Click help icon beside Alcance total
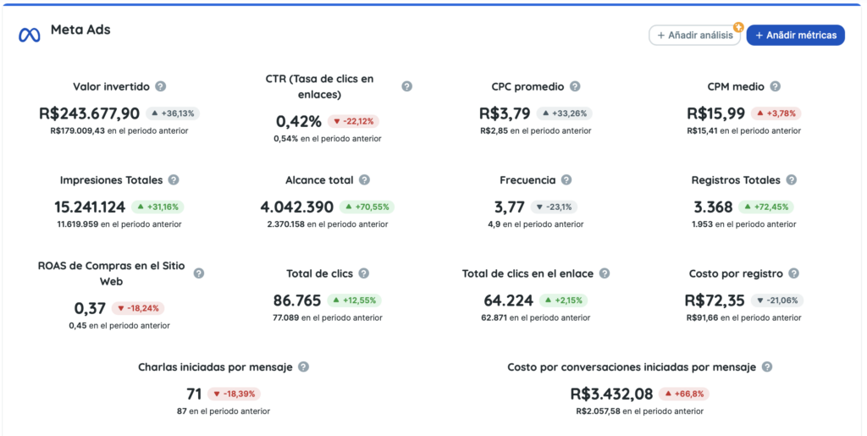This screenshot has height=436, width=867. click(364, 180)
